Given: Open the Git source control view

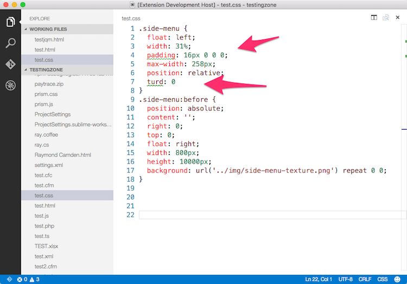Looking at the screenshot, I should (10, 64).
